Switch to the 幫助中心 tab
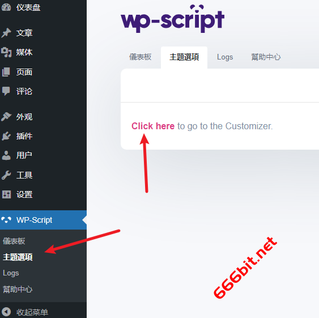The width and height of the screenshot is (319, 318). [x=266, y=57]
